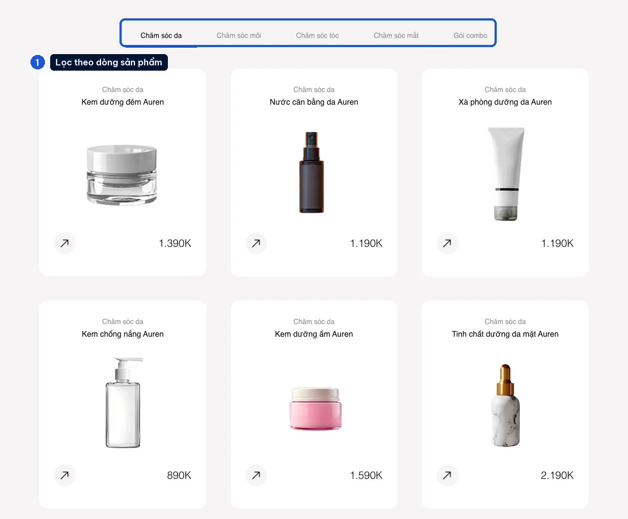Show the Gói combo tab
The width and height of the screenshot is (628, 519).
pyautogui.click(x=470, y=35)
